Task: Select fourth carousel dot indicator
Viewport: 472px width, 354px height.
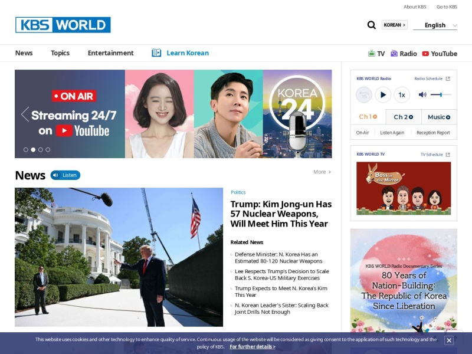Action: tap(48, 150)
